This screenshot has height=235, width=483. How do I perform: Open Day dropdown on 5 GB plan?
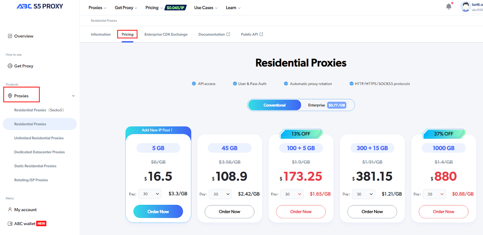(150, 194)
